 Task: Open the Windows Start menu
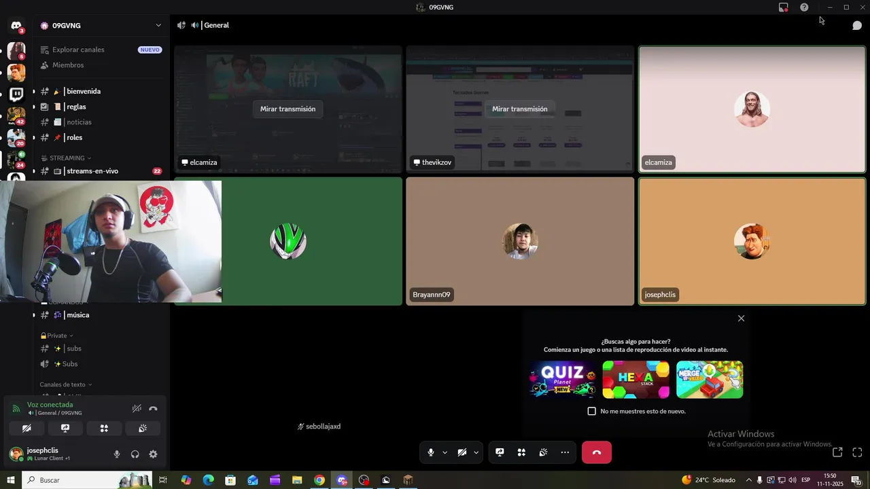[11, 480]
